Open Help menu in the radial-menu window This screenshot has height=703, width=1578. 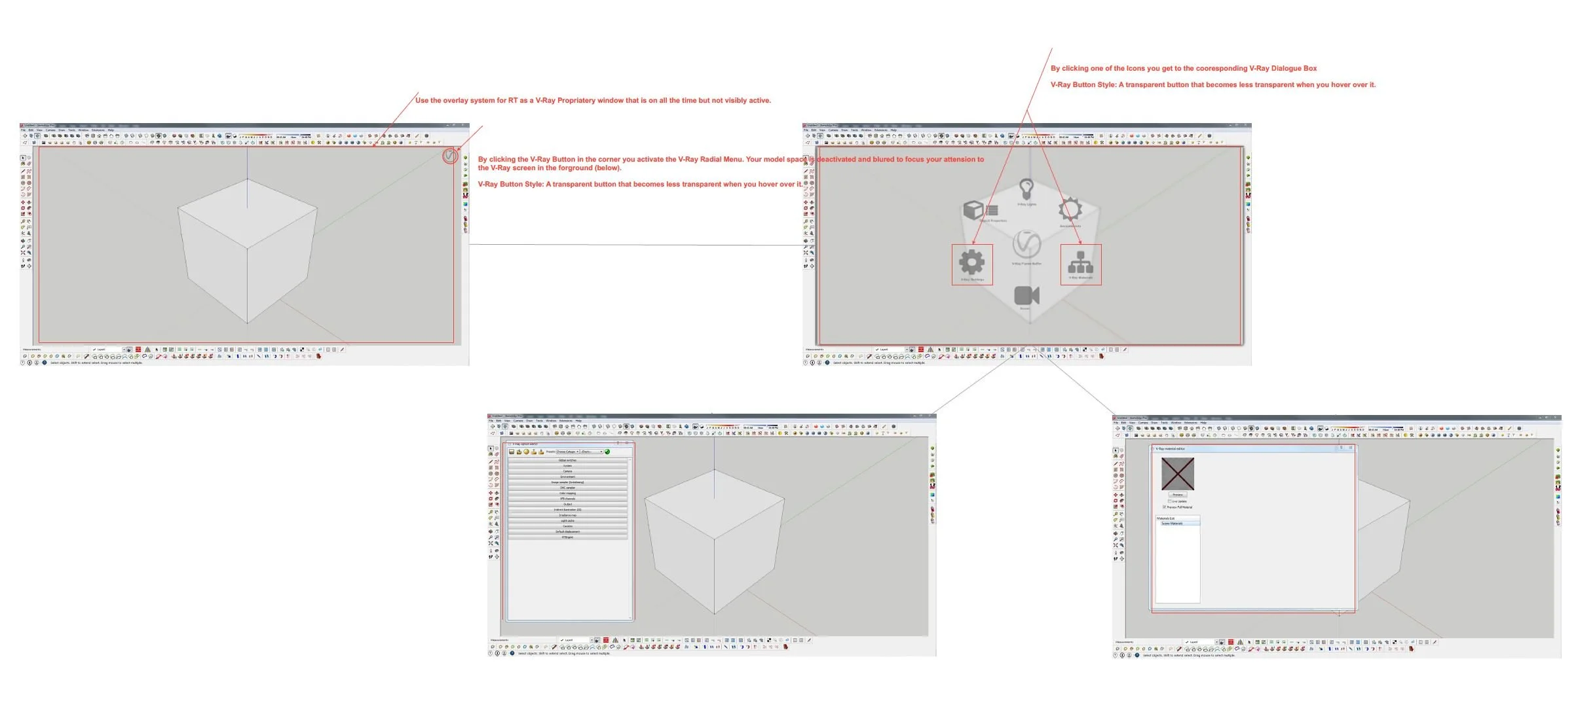[x=893, y=130]
